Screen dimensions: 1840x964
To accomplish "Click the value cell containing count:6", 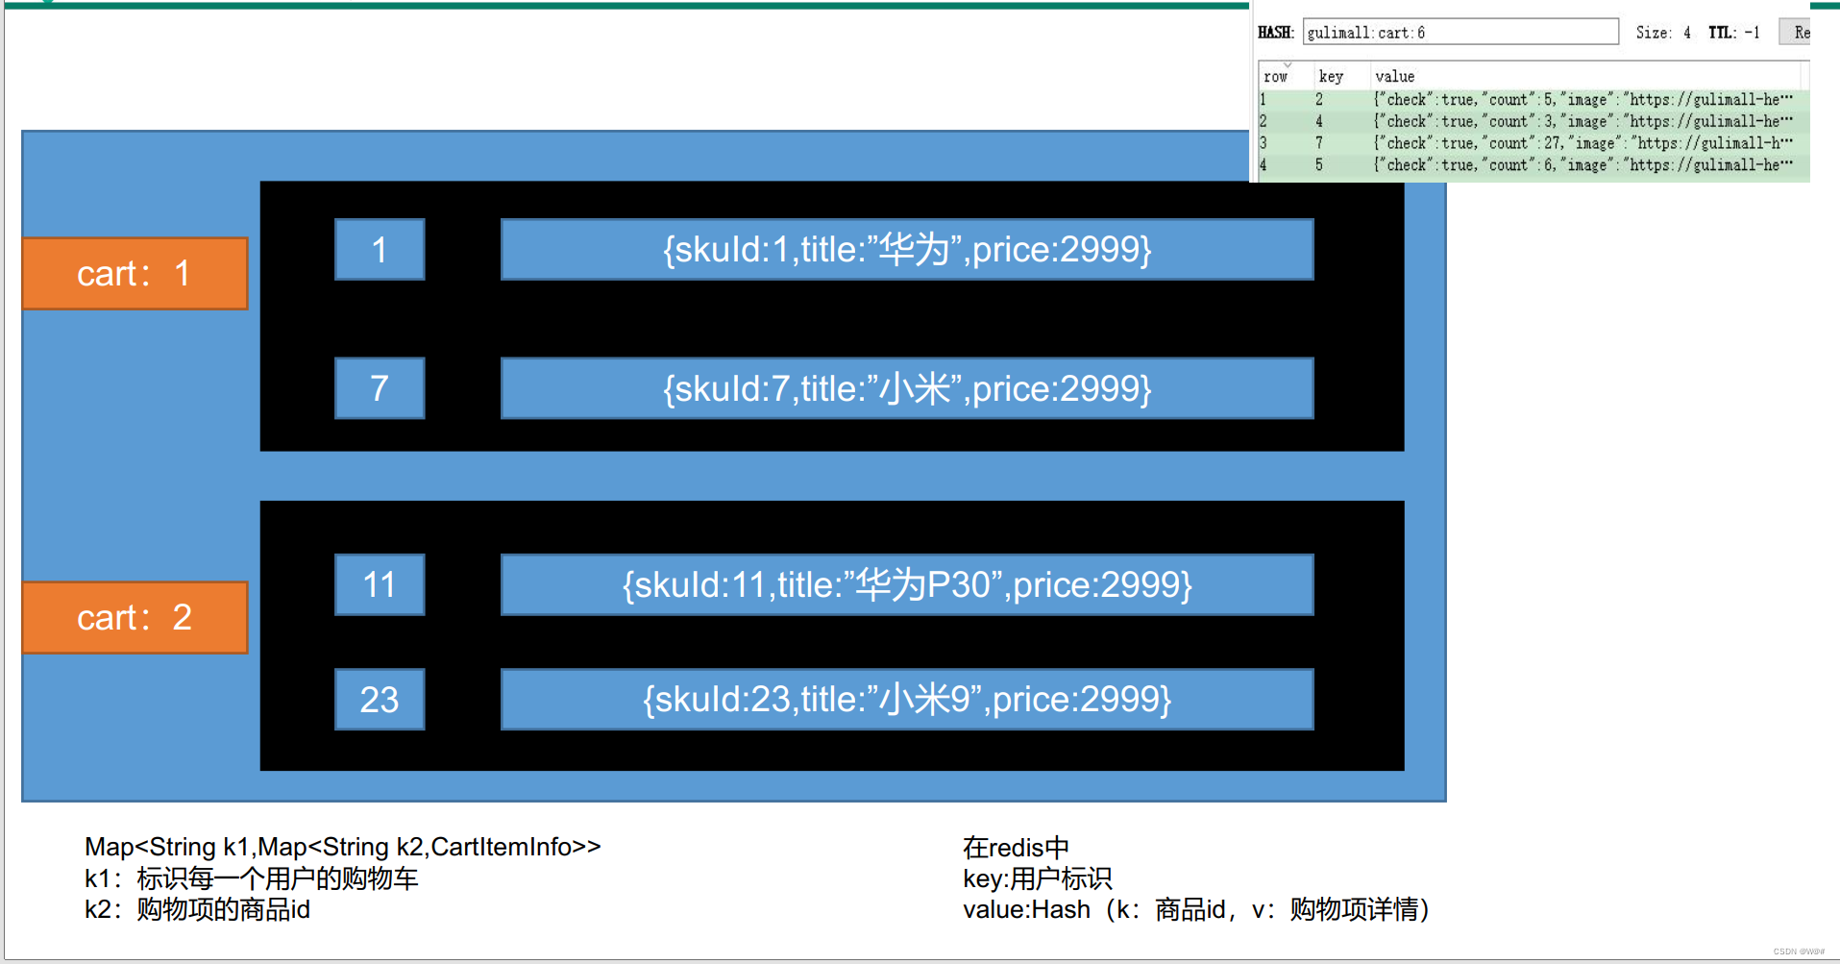I will click(1583, 165).
